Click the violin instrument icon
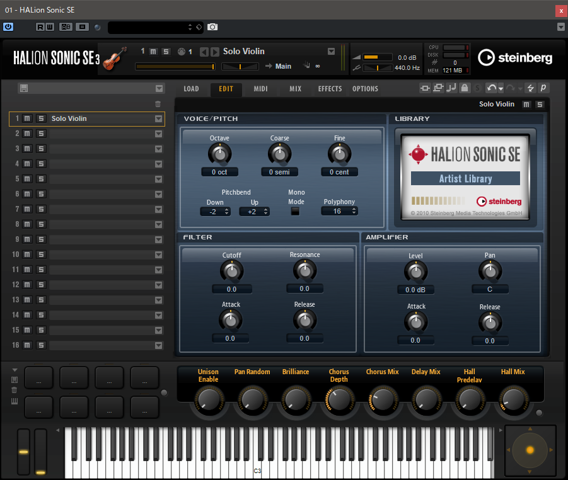 tap(115, 59)
